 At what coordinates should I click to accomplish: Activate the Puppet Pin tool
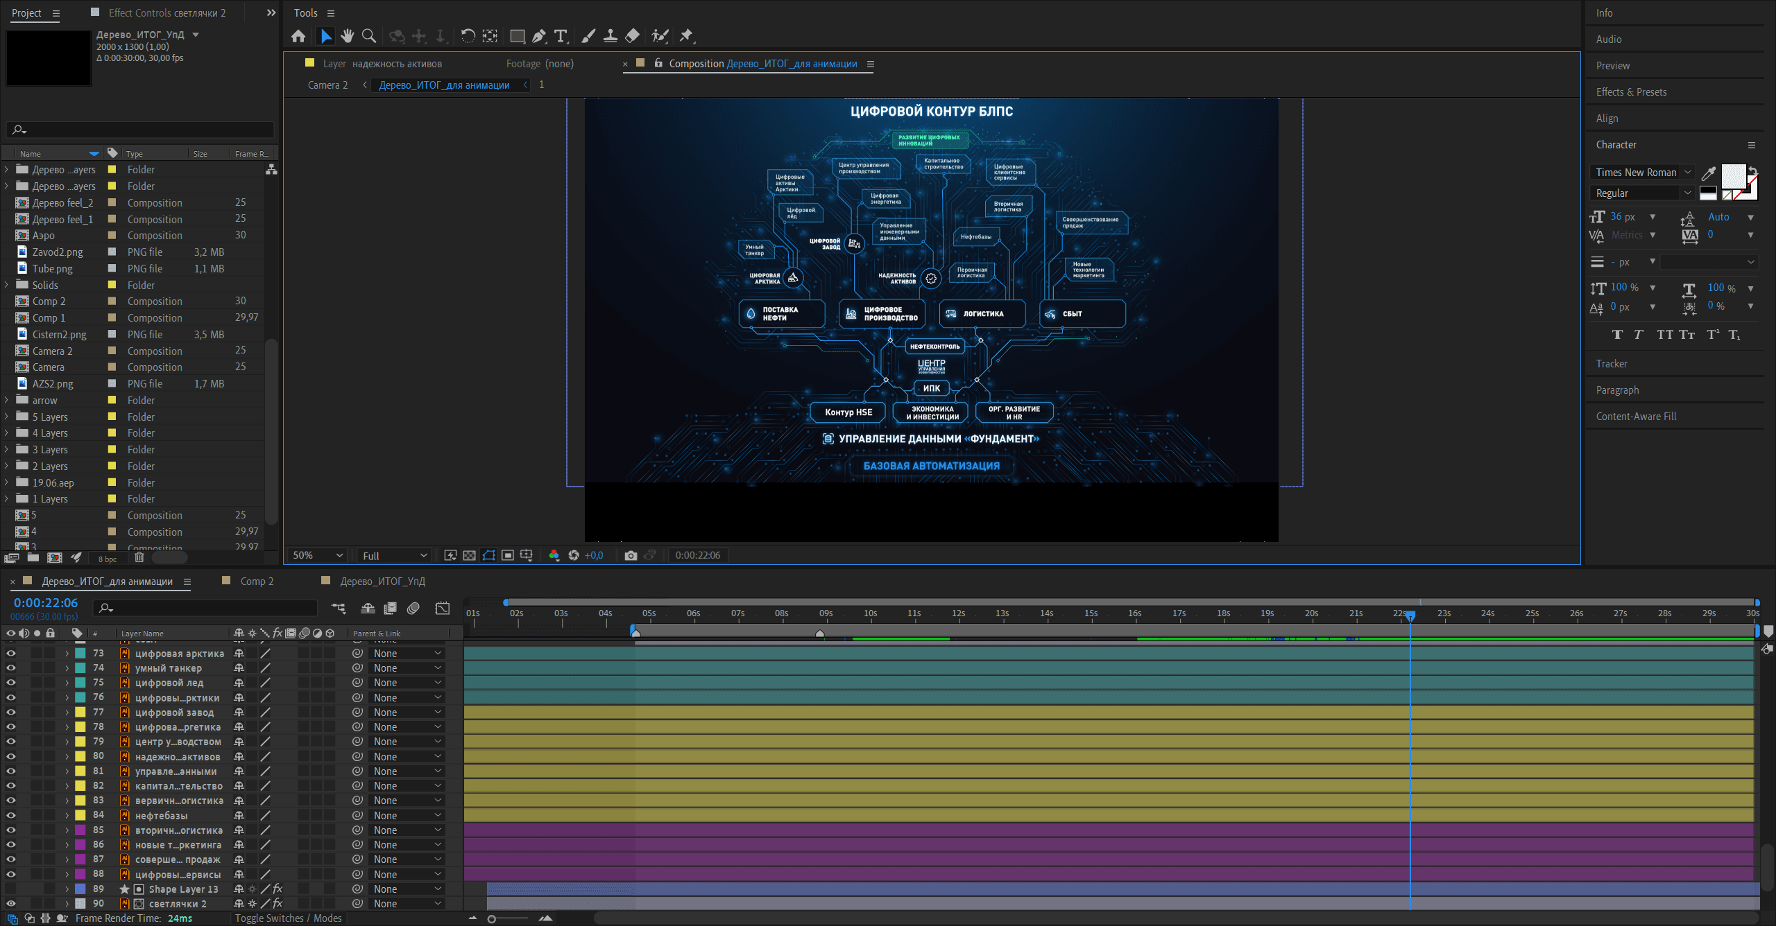687,35
